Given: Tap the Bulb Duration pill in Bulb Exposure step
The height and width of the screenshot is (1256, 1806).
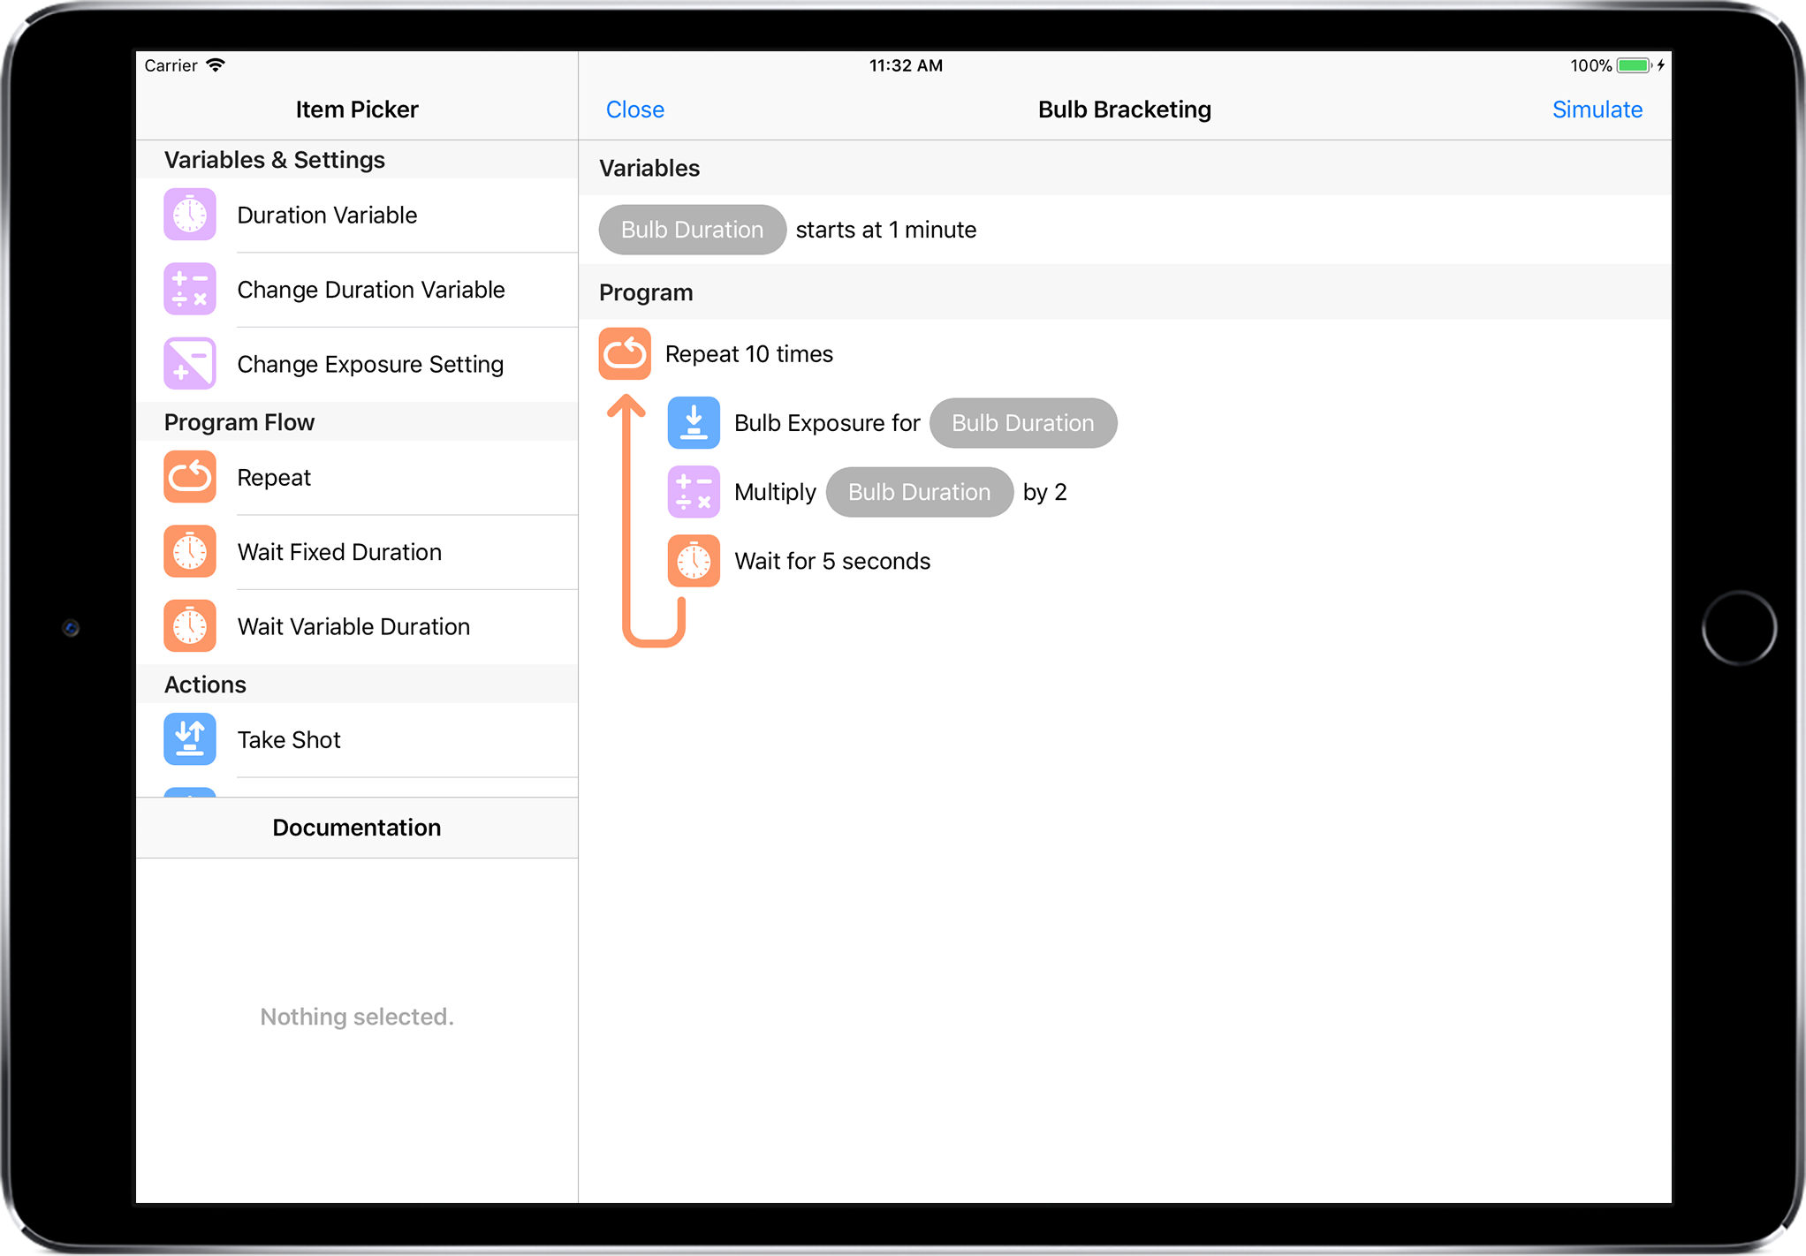Looking at the screenshot, I should pyautogui.click(x=1023, y=423).
